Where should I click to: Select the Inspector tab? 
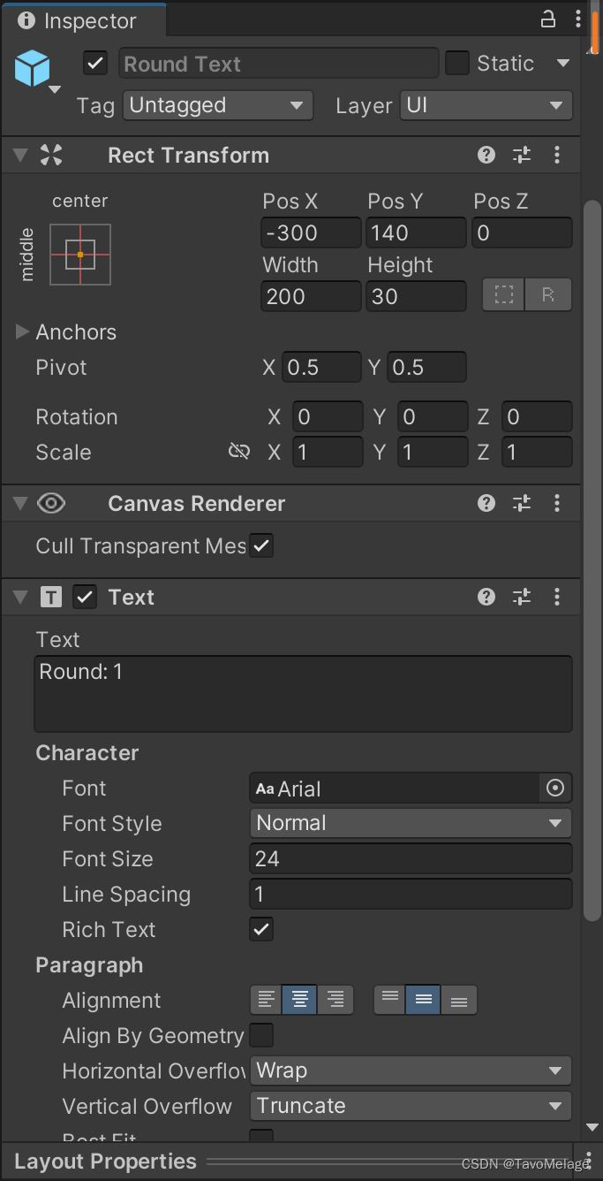click(78, 20)
